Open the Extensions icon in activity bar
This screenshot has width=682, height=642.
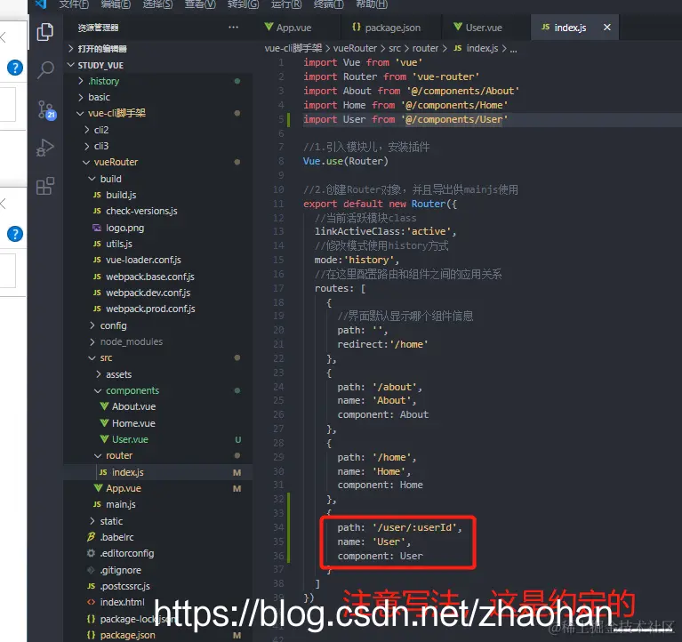click(x=45, y=186)
